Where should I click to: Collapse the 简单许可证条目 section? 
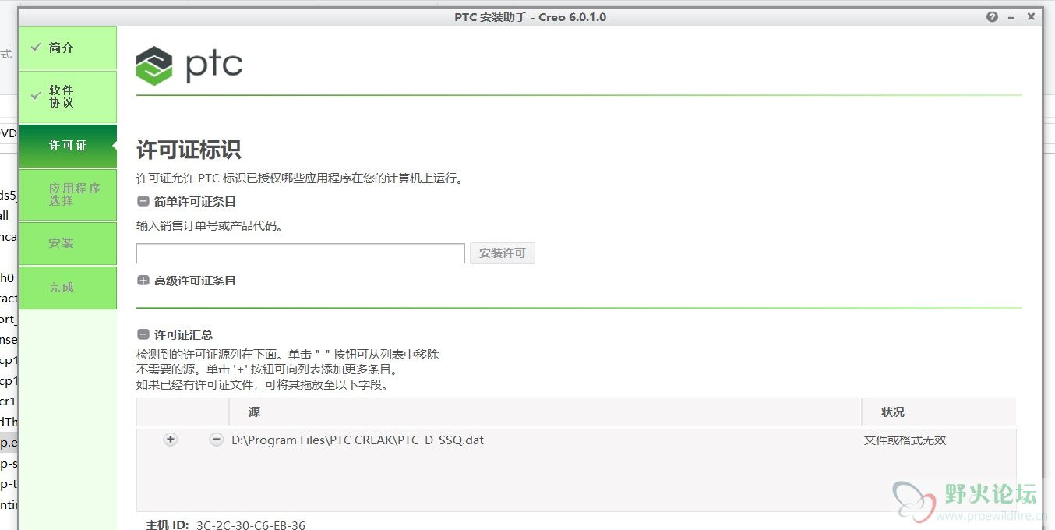point(143,201)
